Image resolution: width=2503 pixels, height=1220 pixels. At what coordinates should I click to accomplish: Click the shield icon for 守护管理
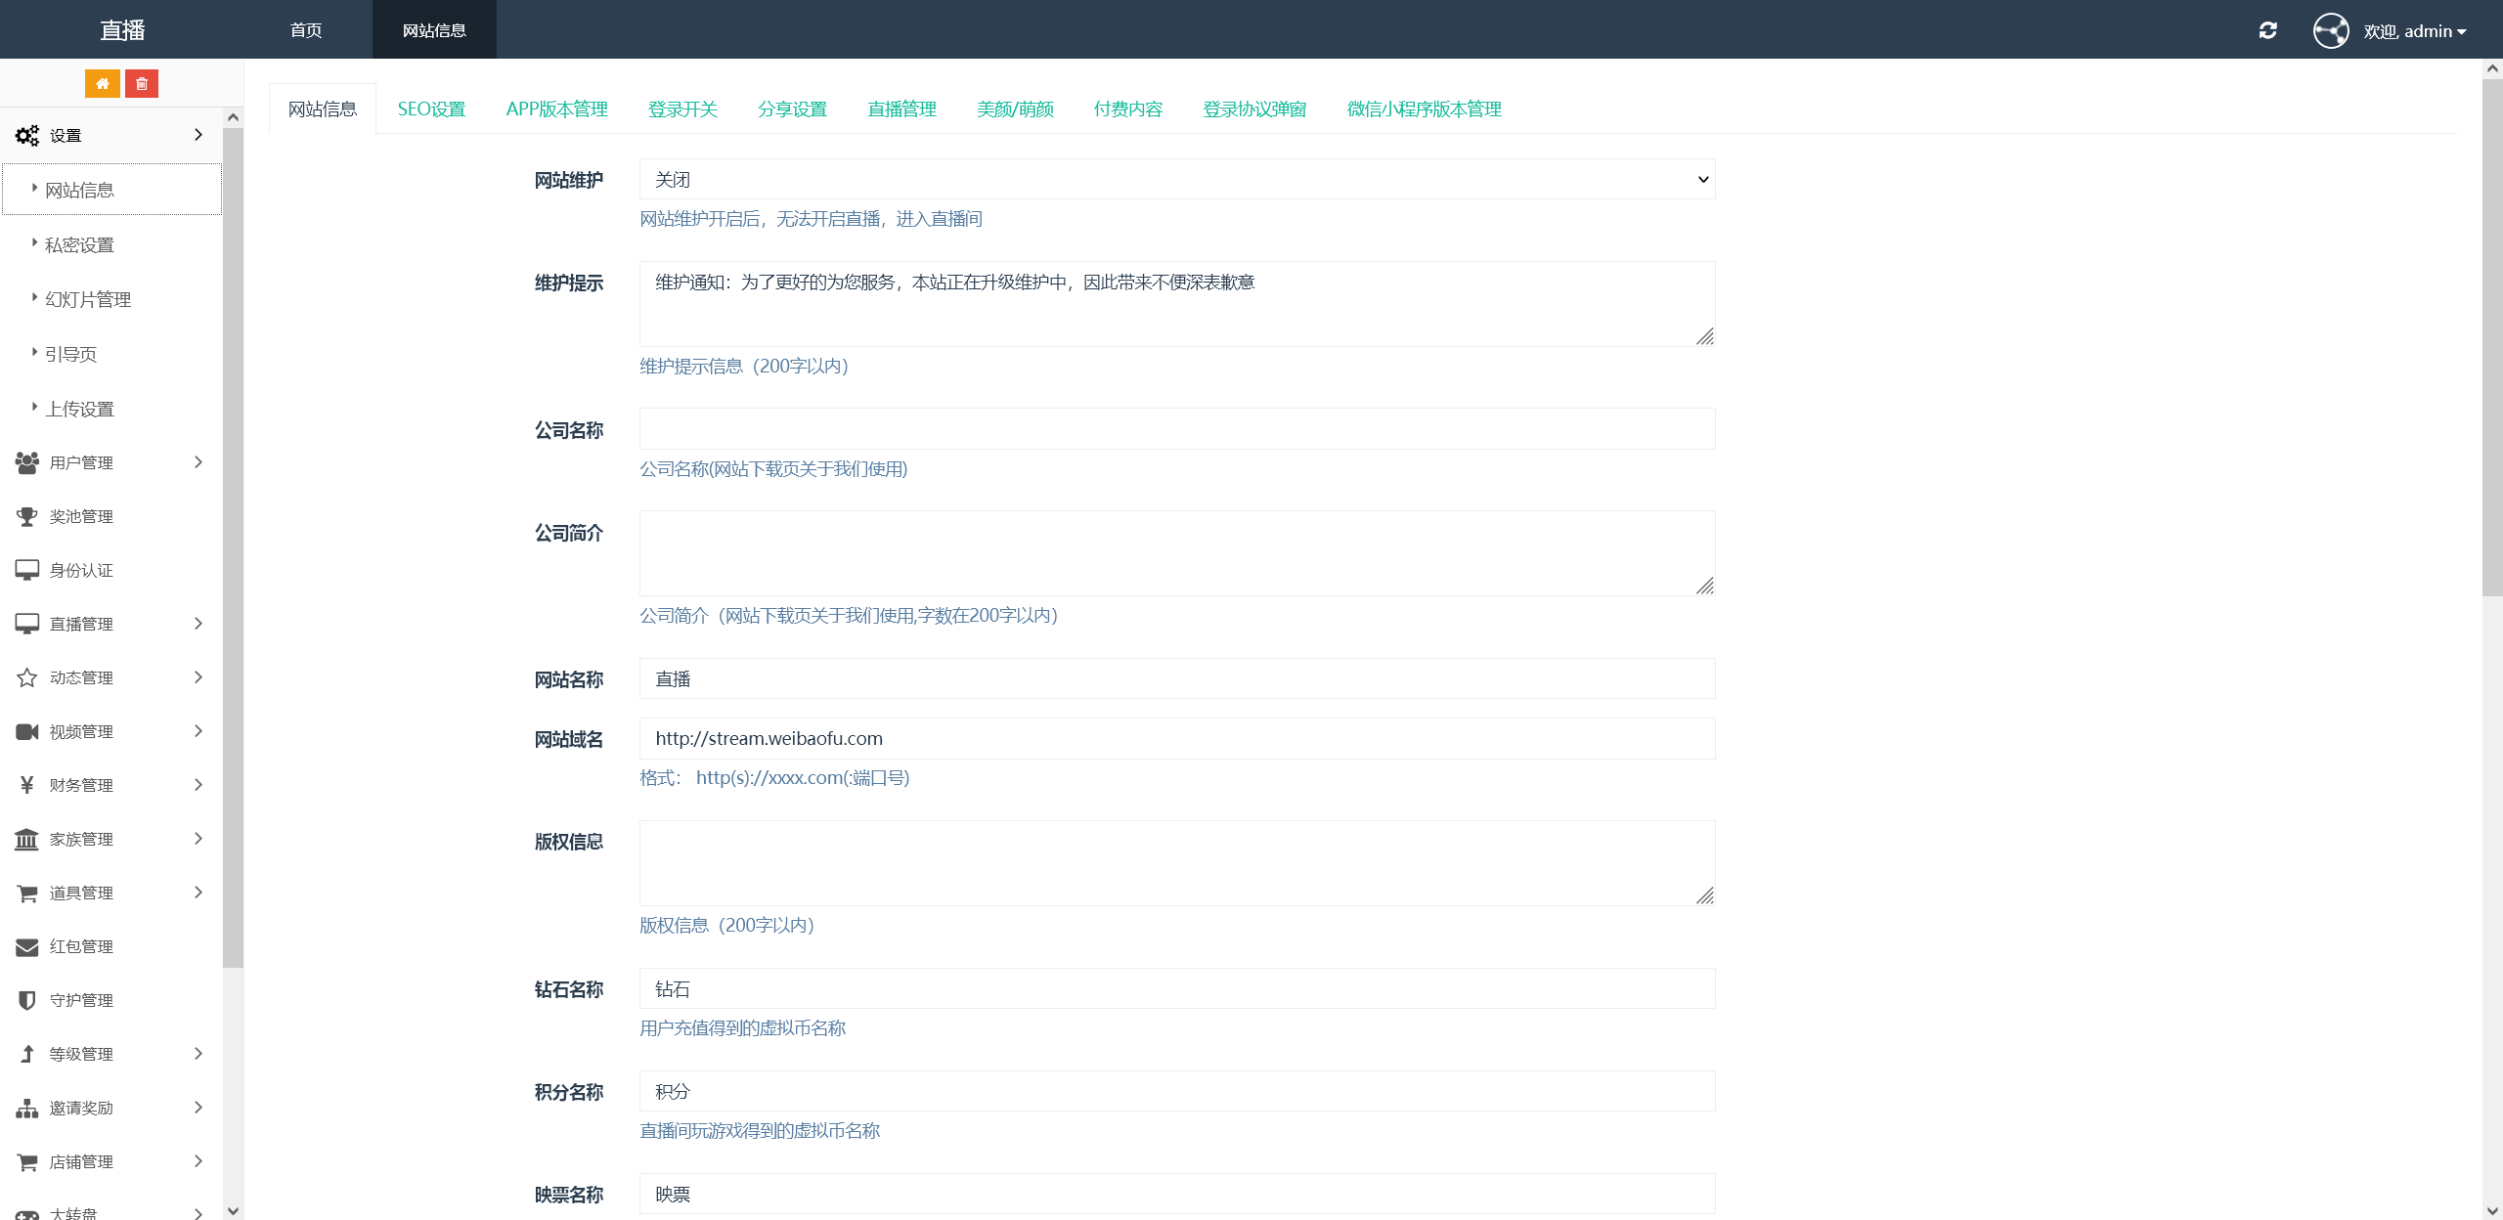(x=26, y=1000)
